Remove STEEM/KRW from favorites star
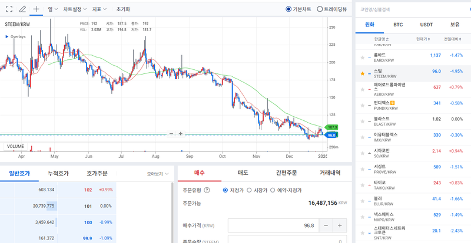 362,73
